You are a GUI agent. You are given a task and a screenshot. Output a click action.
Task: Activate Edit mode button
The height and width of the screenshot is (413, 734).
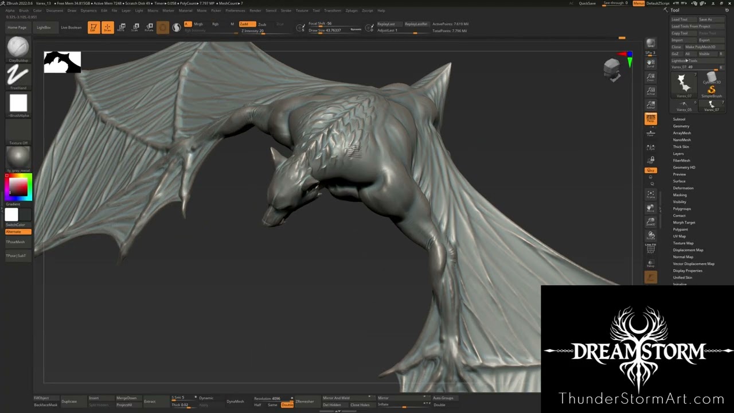(93, 28)
